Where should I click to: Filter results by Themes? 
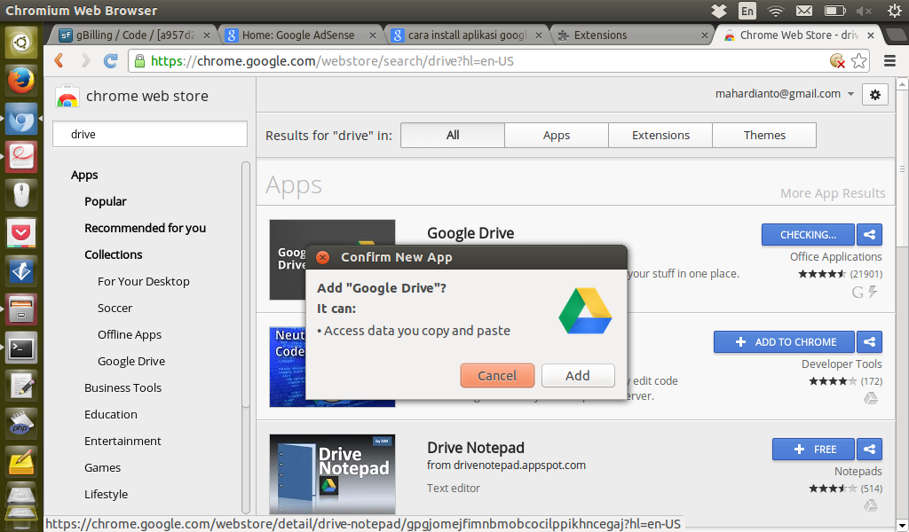coord(764,135)
